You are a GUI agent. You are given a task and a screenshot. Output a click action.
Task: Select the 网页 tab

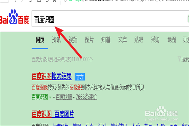click(40, 40)
